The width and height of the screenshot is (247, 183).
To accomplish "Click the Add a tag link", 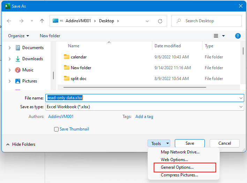I will coord(144,117).
